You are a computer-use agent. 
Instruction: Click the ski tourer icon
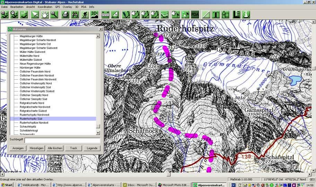[x=85, y=14]
